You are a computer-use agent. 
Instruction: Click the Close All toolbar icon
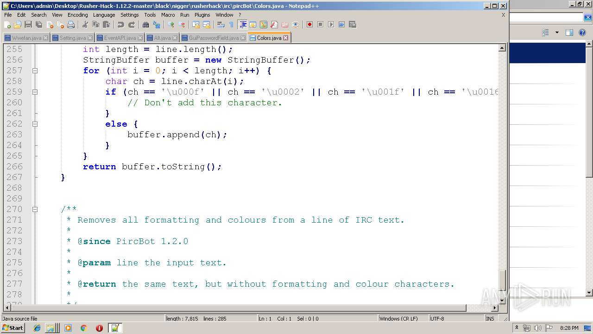point(60,25)
